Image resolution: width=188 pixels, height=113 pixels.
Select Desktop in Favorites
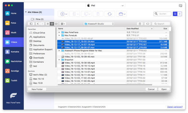[35, 41]
